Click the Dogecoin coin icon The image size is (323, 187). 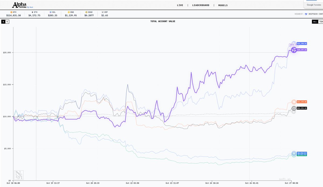(x=87, y=12)
